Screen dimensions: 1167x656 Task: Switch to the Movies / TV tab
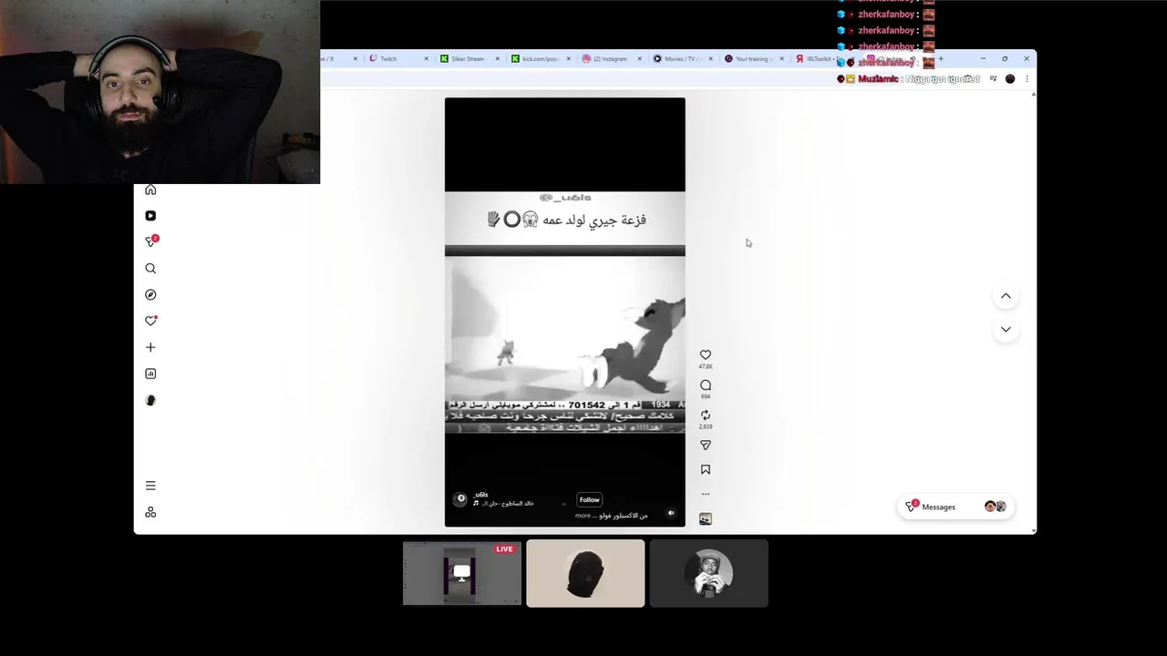click(682, 58)
